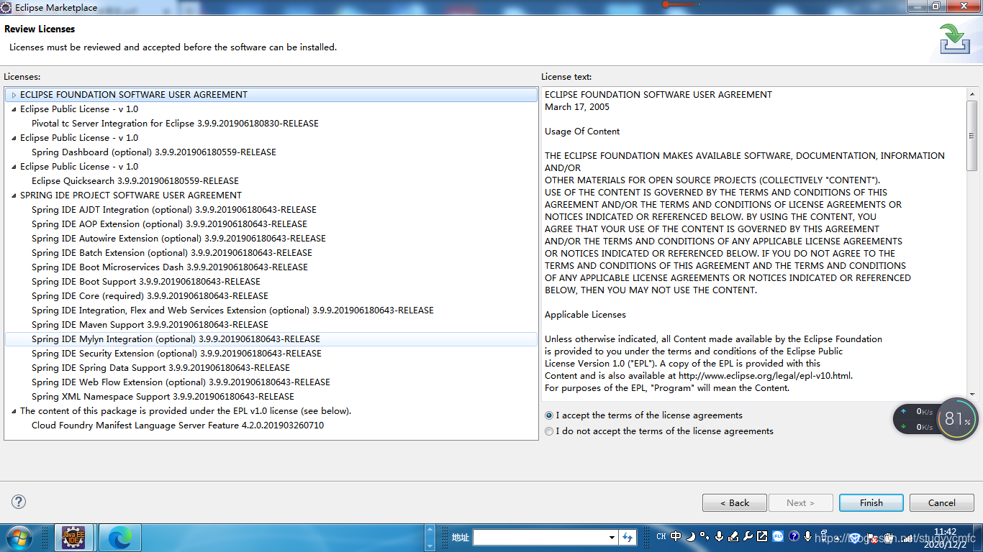Screen dimensions: 983x552
Task: Select Spring IDE Security Extension entry
Action: (176, 354)
